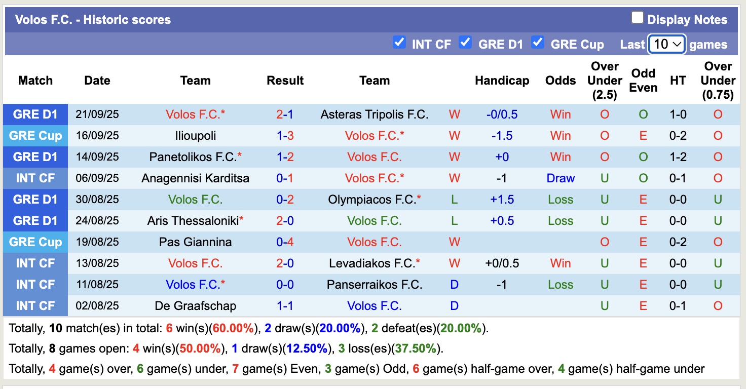Viewport: 747px width, 389px height.
Task: Click the INT CF badge for the Levadiakos match
Action: [x=34, y=263]
